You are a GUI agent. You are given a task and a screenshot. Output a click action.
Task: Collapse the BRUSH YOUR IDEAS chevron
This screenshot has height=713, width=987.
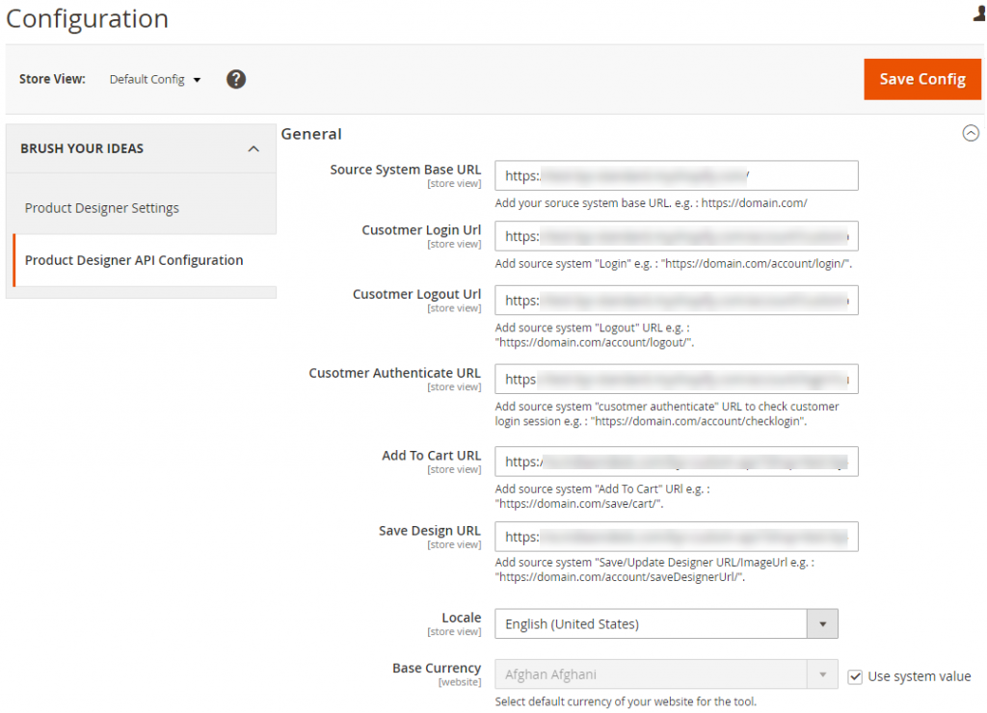coord(253,148)
